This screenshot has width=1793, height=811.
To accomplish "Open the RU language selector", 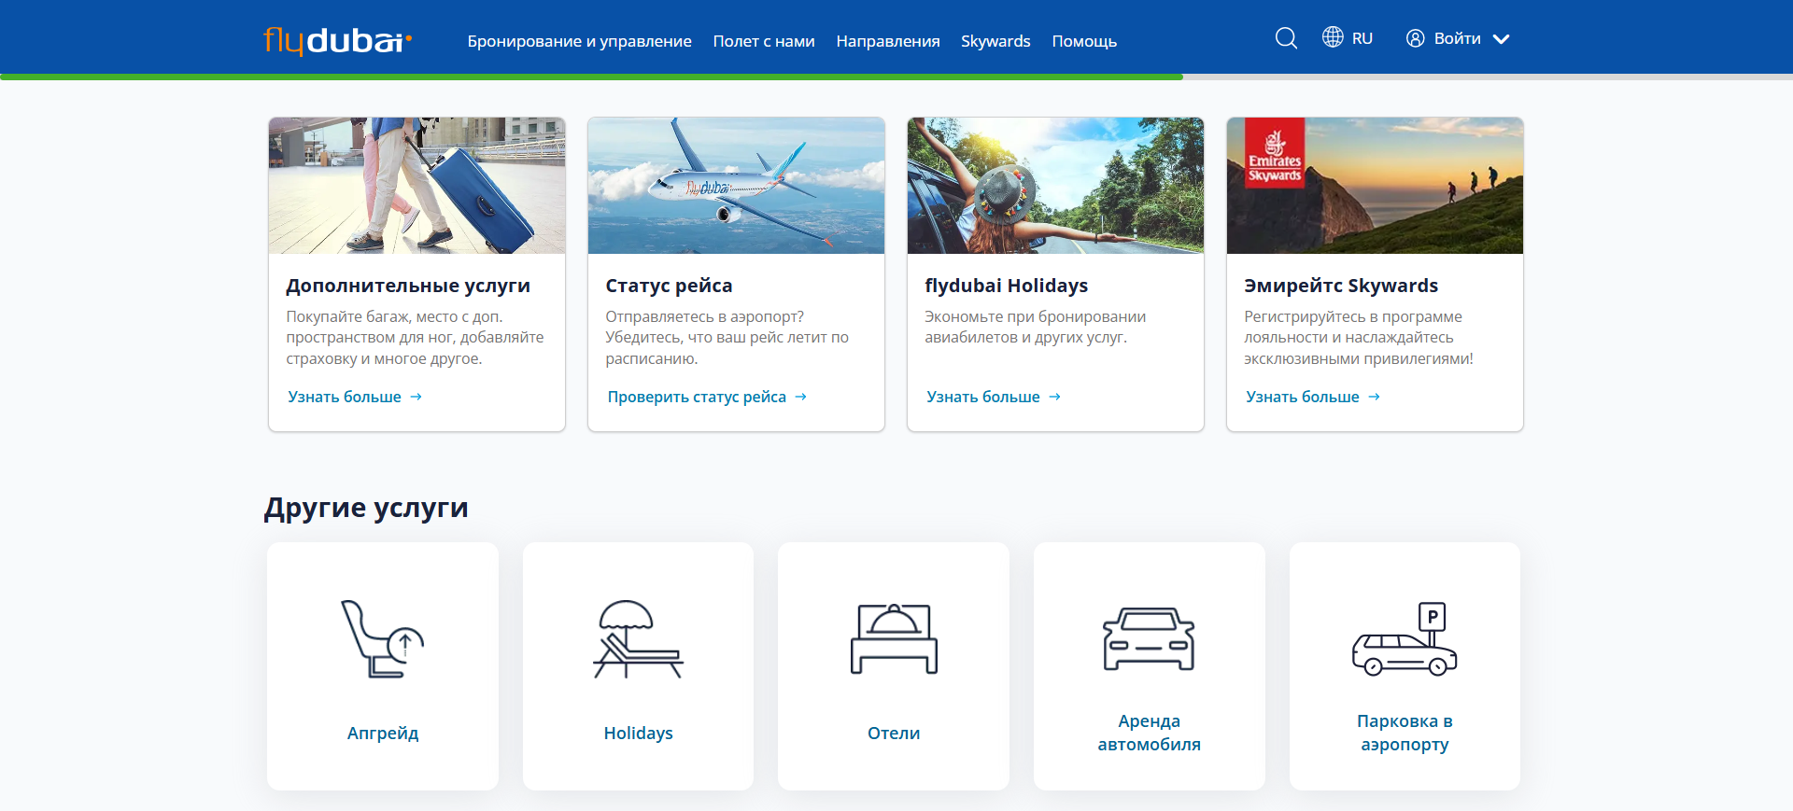I will coord(1362,38).
